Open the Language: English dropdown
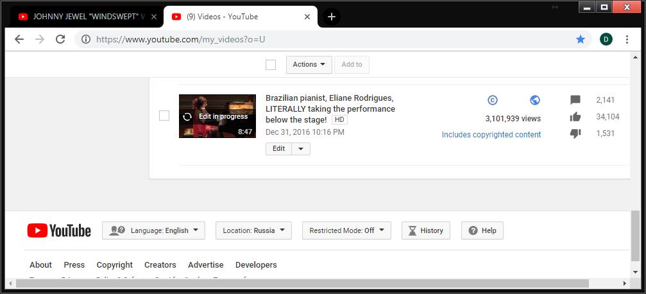 [x=154, y=230]
